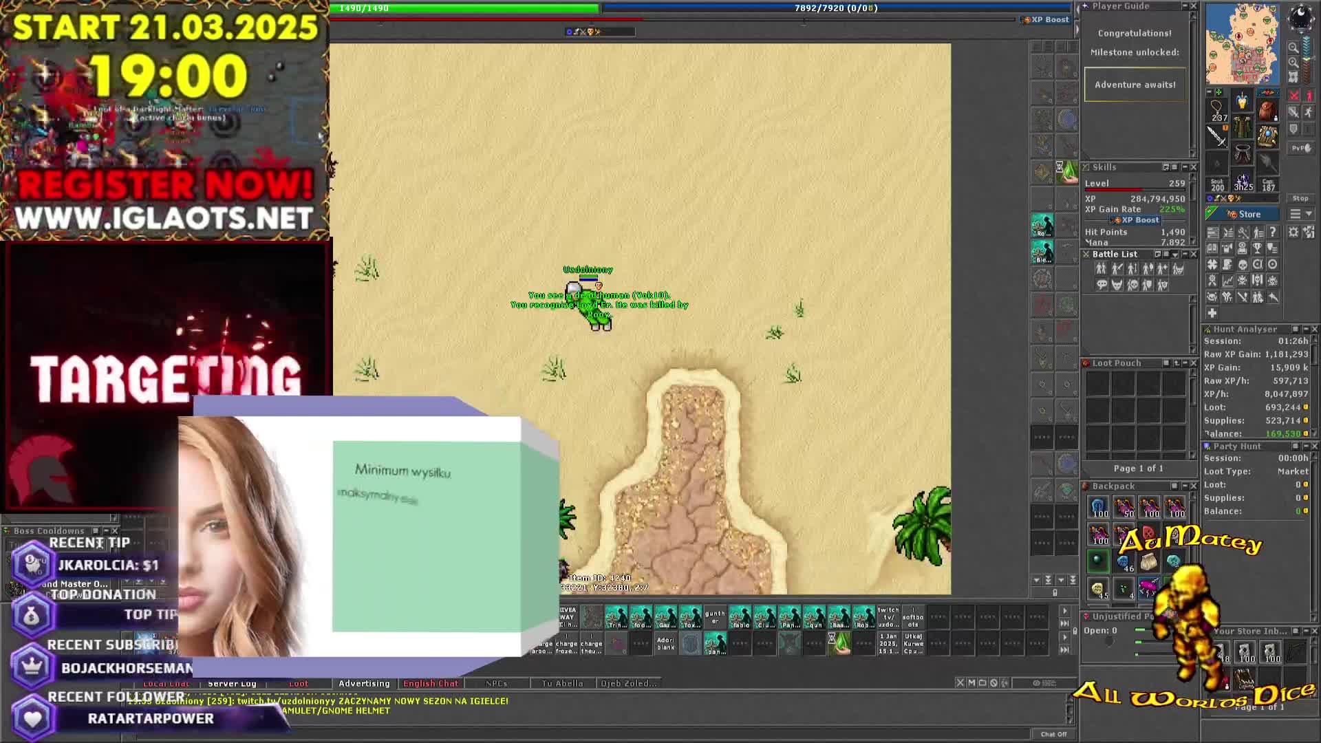The image size is (1321, 743).
Task: Toggle Battle List speech-bubble NPC filter
Action: point(1102,285)
